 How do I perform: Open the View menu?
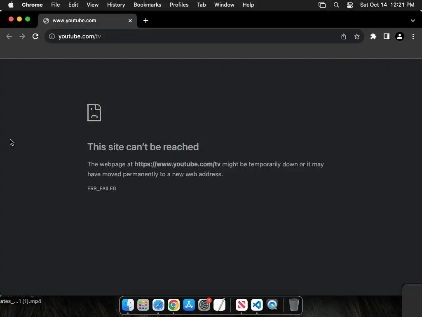pyautogui.click(x=92, y=5)
